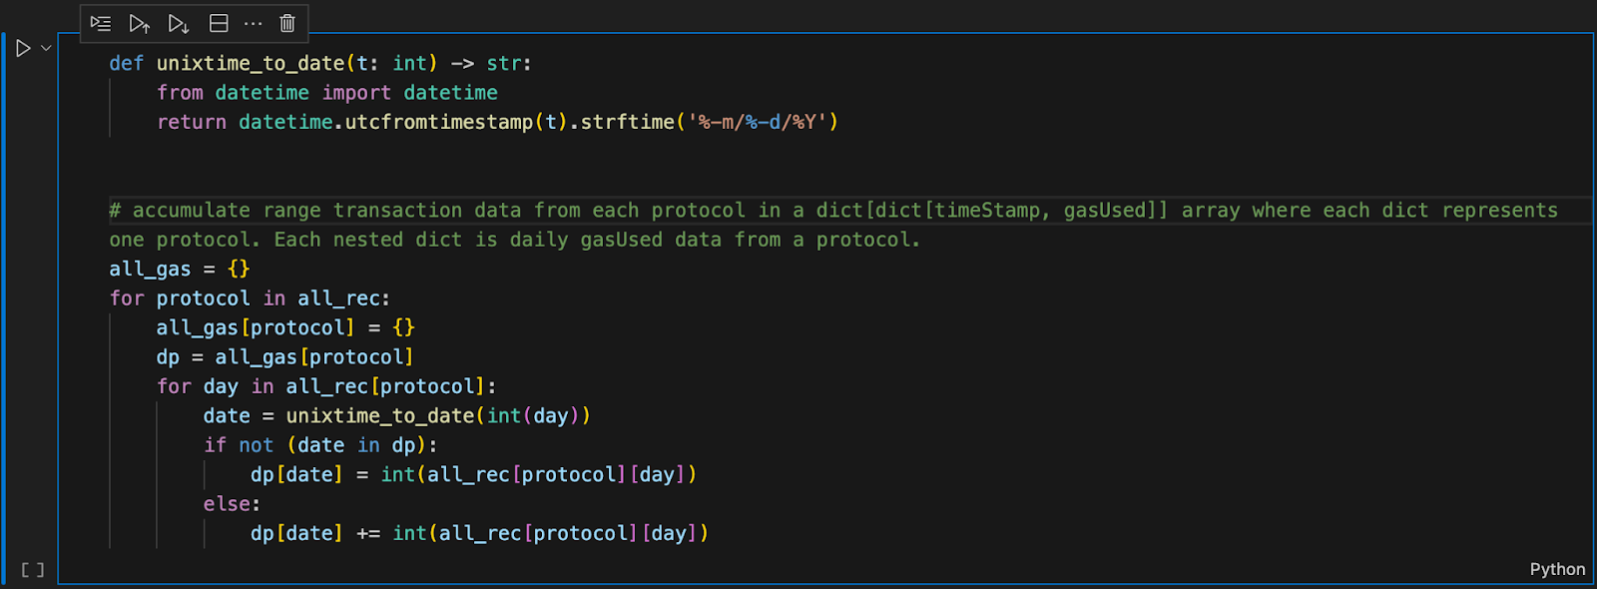Click 'if not (date in dp):' line

(320, 445)
